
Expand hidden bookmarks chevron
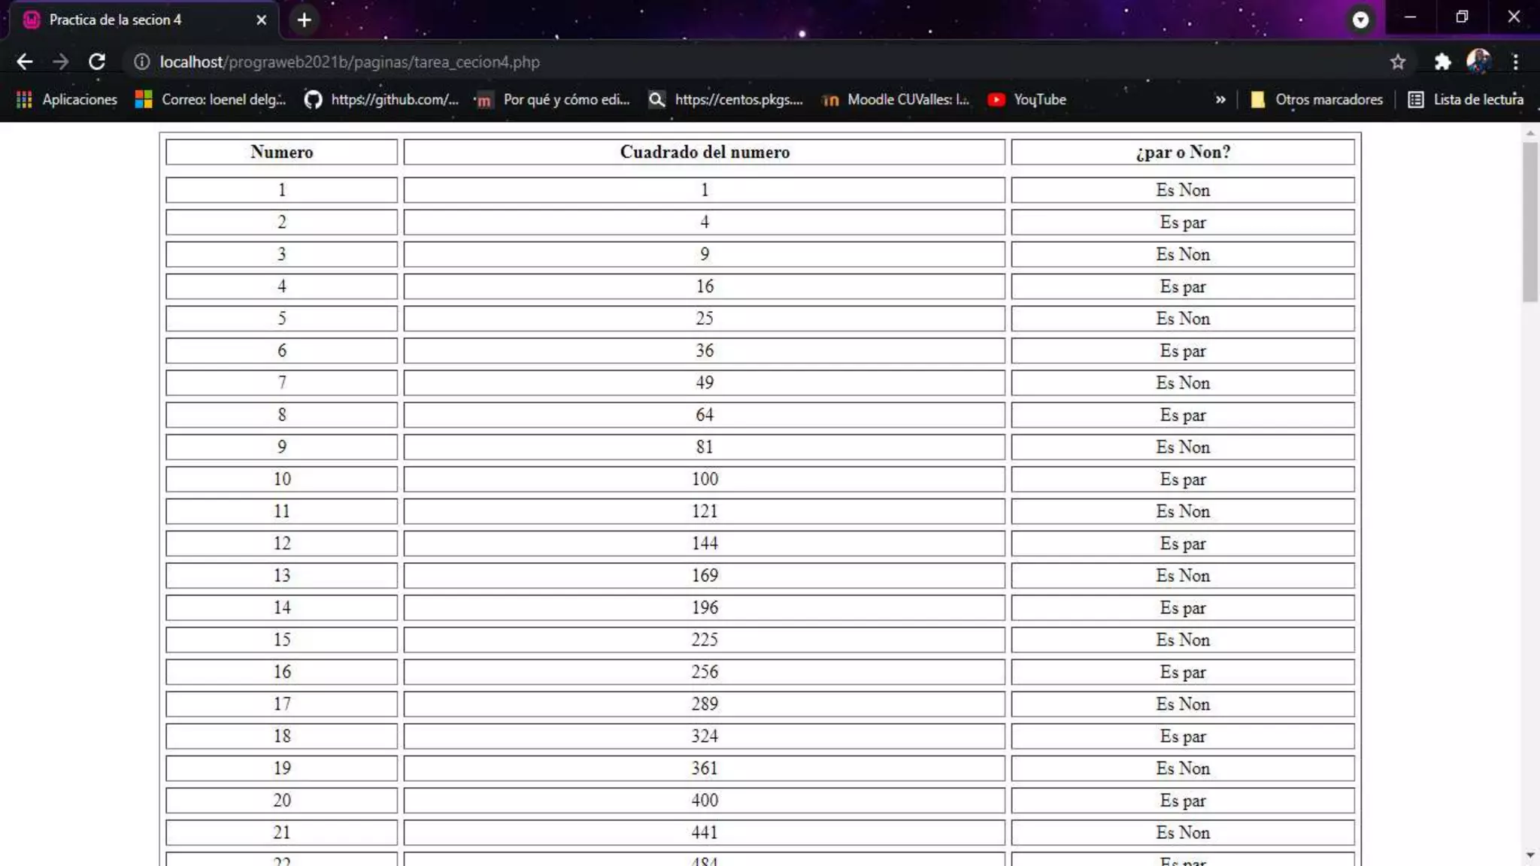point(1220,99)
